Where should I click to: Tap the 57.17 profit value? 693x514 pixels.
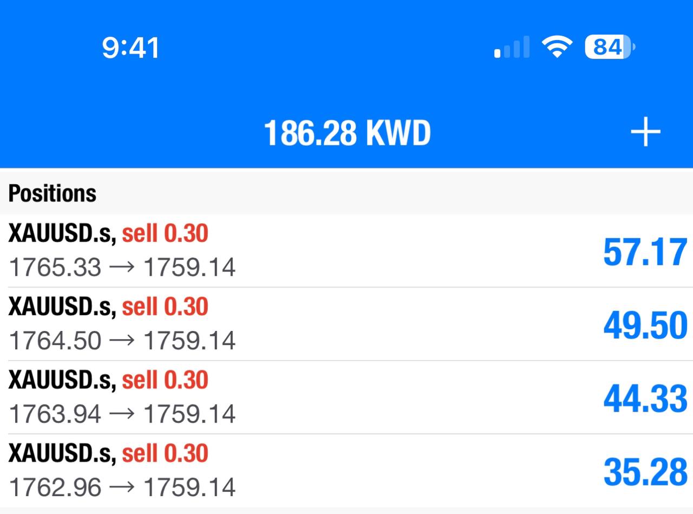[645, 252]
